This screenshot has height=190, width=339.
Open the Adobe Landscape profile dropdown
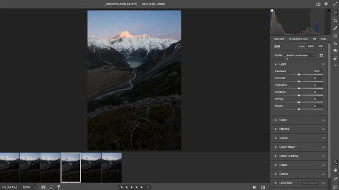click(300, 55)
